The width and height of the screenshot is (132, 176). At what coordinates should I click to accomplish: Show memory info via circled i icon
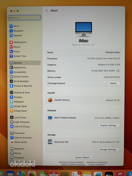click(x=118, y=71)
